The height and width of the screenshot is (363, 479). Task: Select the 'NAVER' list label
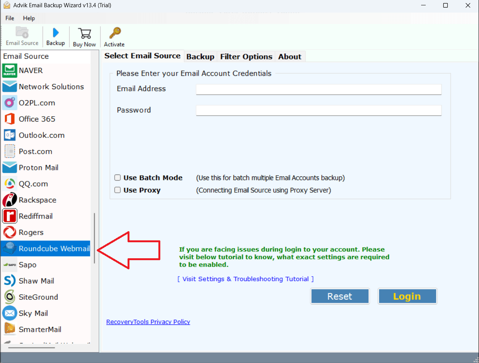click(x=31, y=70)
